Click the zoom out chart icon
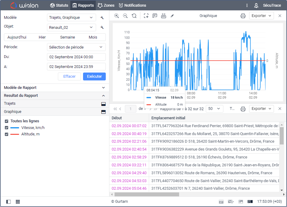The image size is (287, 207). (x=125, y=16)
